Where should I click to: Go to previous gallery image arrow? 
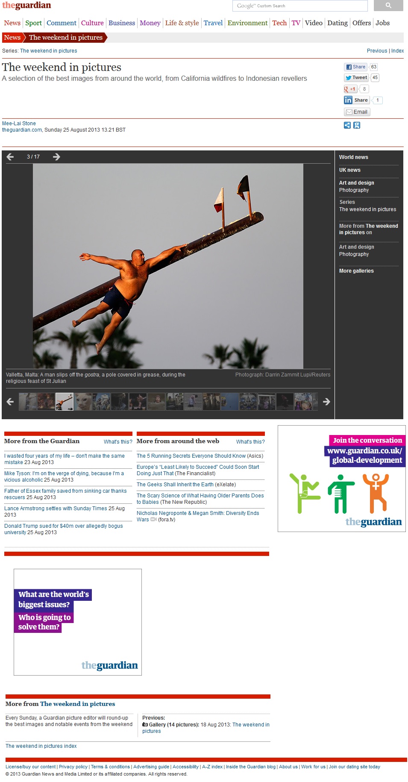click(x=10, y=157)
